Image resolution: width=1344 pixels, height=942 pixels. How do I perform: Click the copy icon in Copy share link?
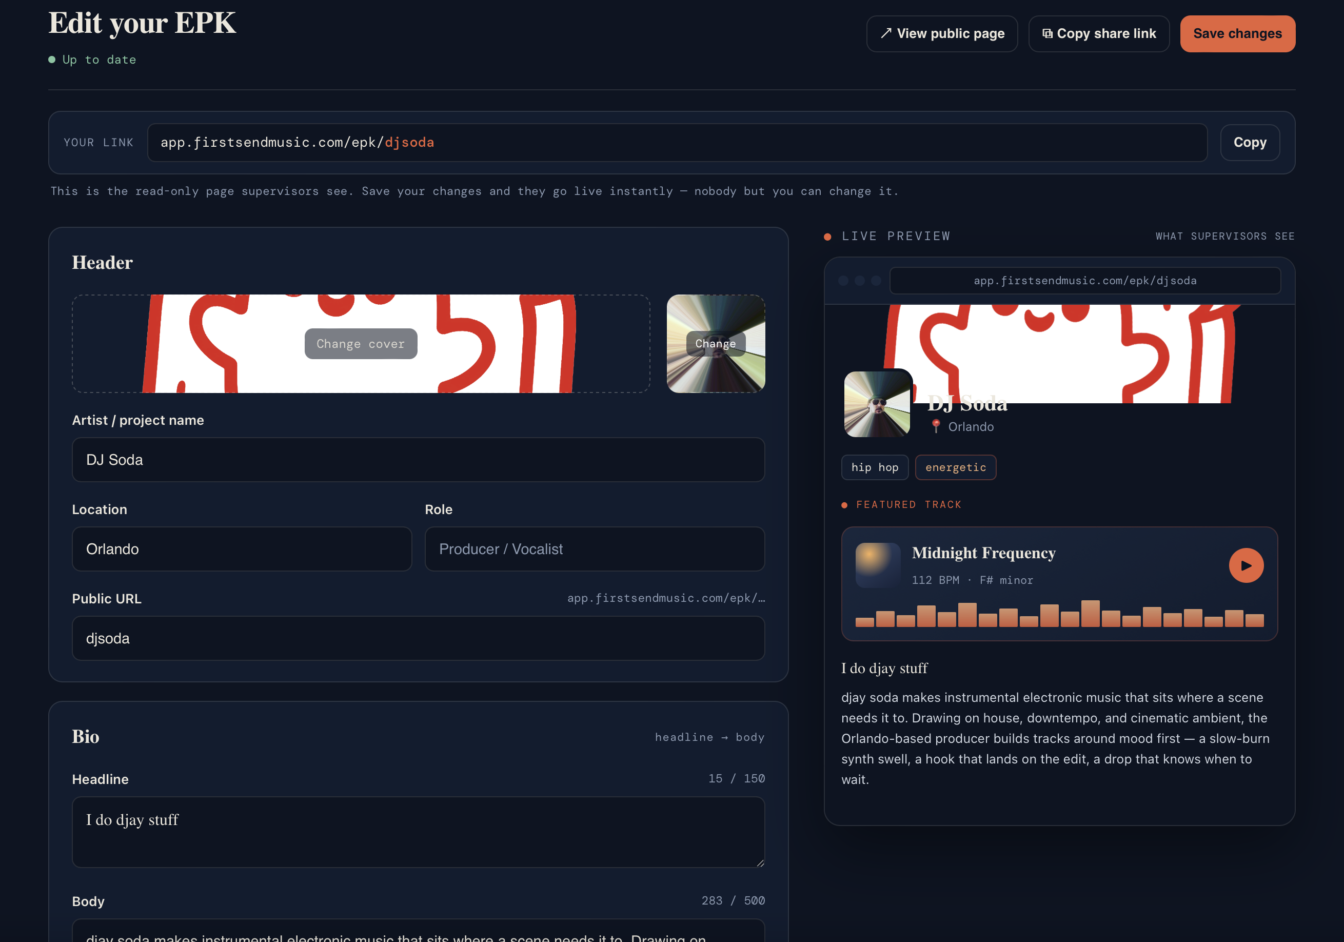(x=1047, y=33)
